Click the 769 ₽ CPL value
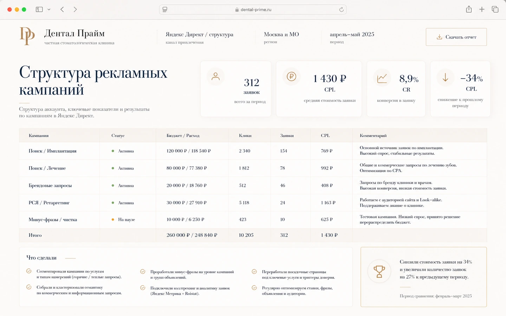Image resolution: width=506 pixels, height=316 pixels. [x=326, y=151]
